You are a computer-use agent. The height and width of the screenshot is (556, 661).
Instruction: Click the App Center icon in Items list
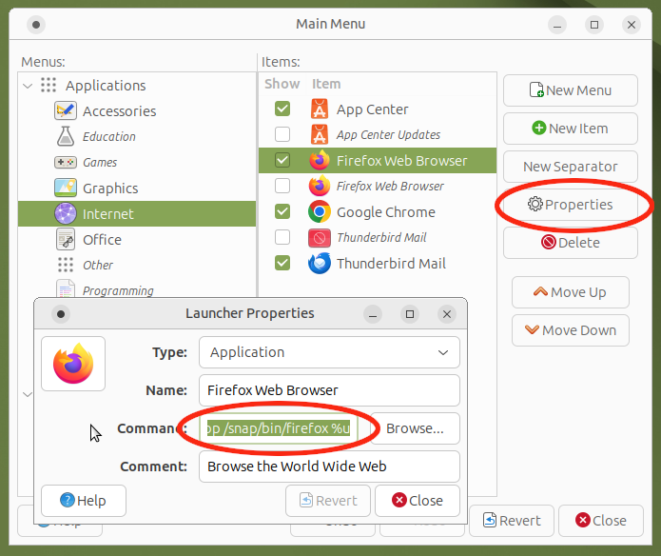pos(320,109)
